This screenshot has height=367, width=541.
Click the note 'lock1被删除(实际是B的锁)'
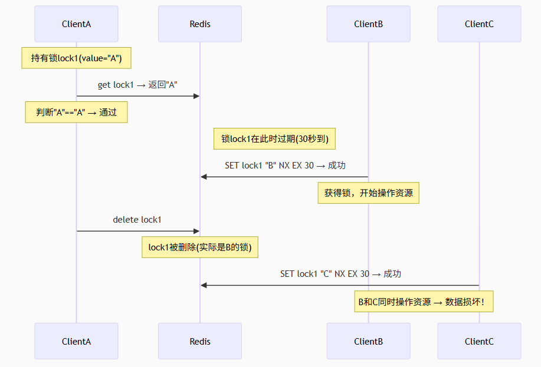[200, 247]
